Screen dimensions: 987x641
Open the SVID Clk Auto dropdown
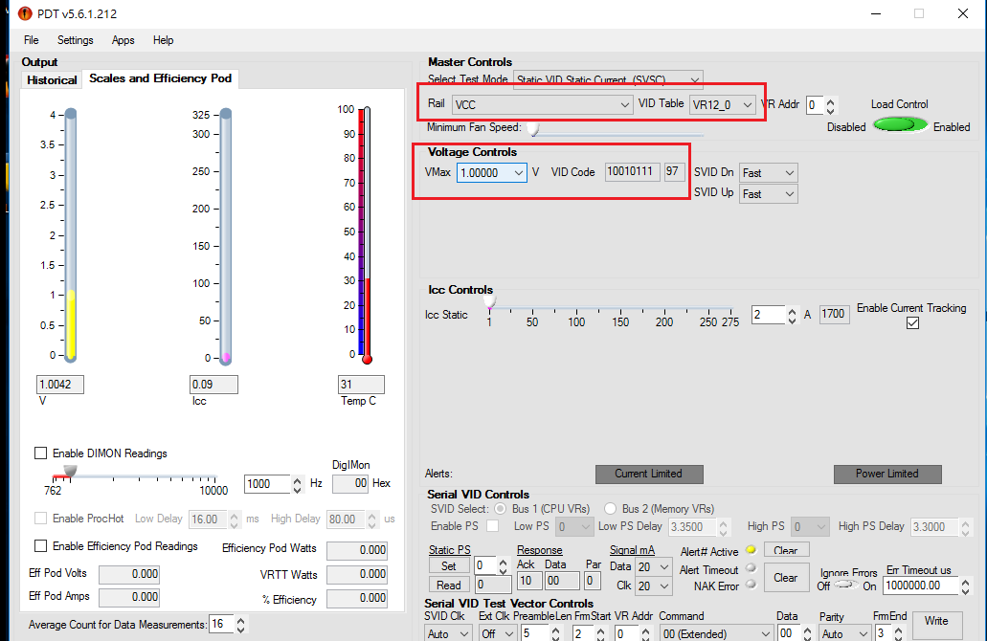448,633
